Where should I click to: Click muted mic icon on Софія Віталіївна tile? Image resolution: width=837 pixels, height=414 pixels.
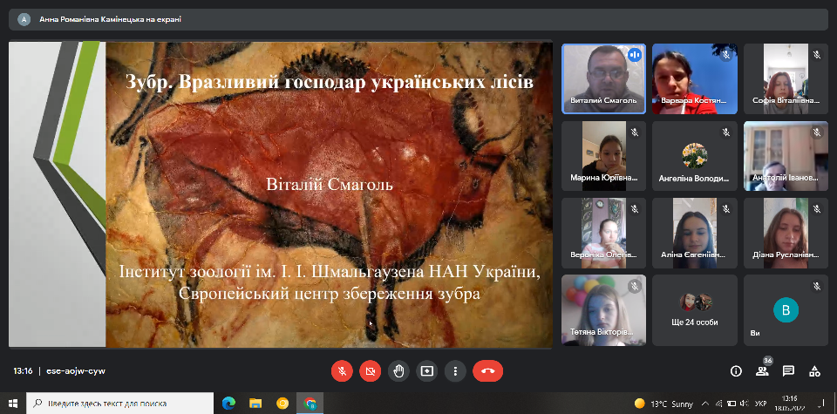coord(817,55)
